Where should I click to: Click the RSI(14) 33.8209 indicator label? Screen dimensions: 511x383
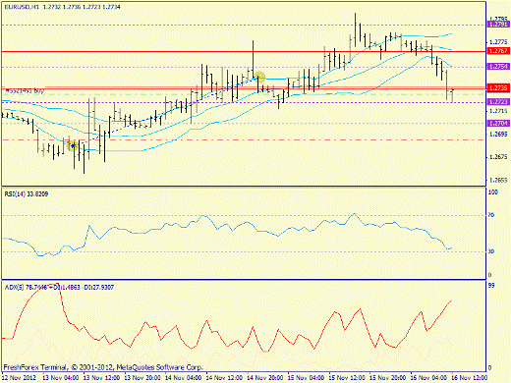(x=27, y=194)
